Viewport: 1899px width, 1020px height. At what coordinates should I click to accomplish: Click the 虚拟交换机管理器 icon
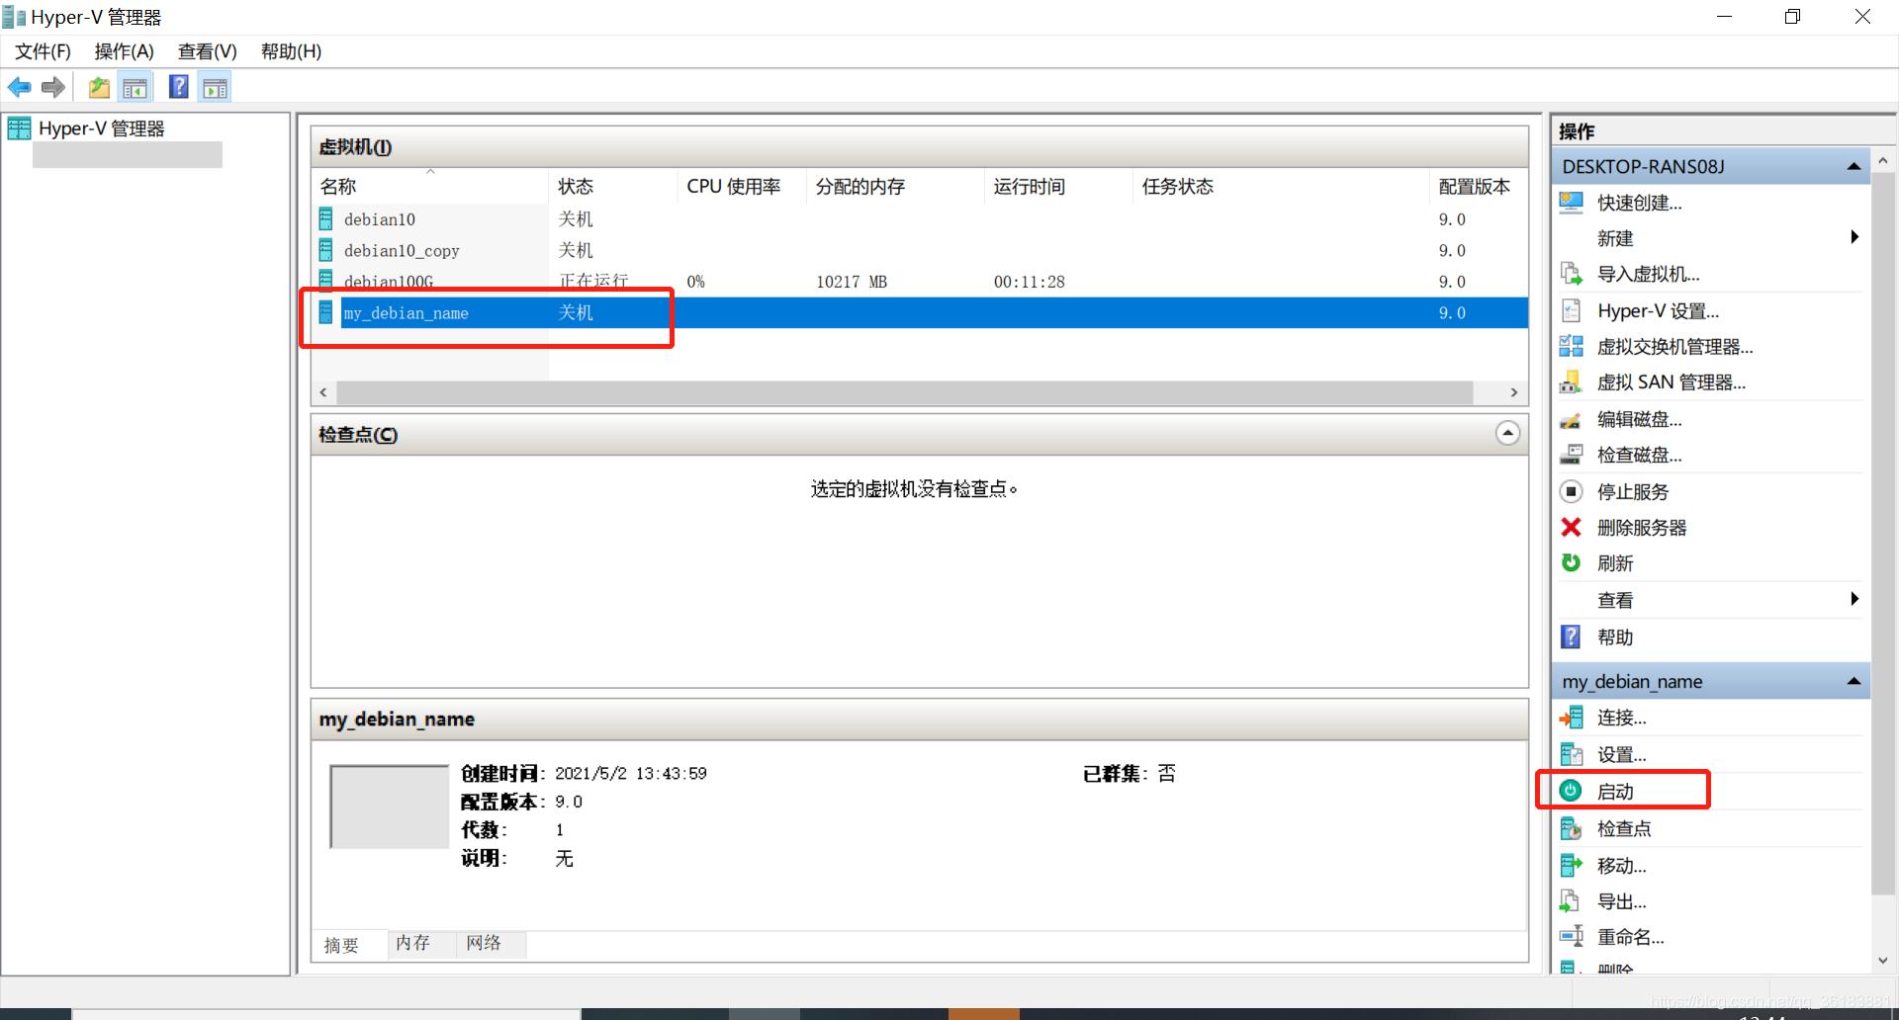tap(1571, 346)
